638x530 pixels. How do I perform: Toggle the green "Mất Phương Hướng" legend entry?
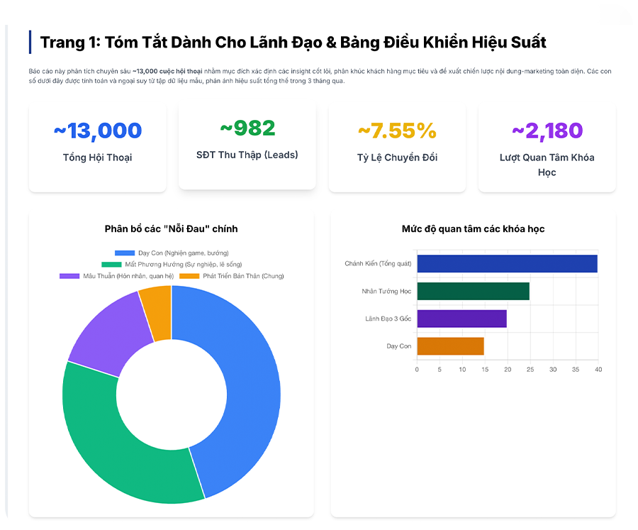[x=172, y=265]
